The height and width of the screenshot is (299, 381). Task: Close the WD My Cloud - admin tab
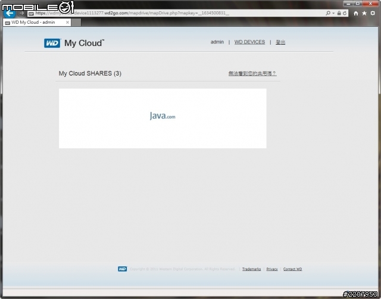pos(67,23)
